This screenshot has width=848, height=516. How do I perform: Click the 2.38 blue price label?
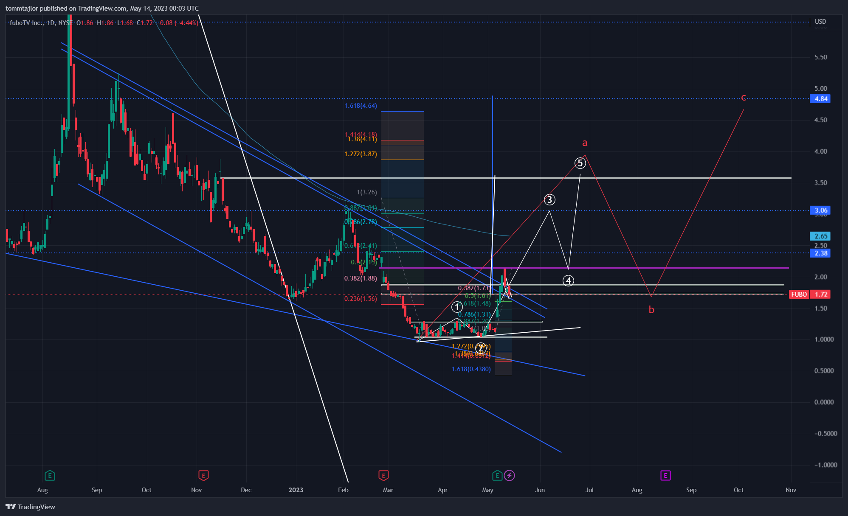coord(820,253)
